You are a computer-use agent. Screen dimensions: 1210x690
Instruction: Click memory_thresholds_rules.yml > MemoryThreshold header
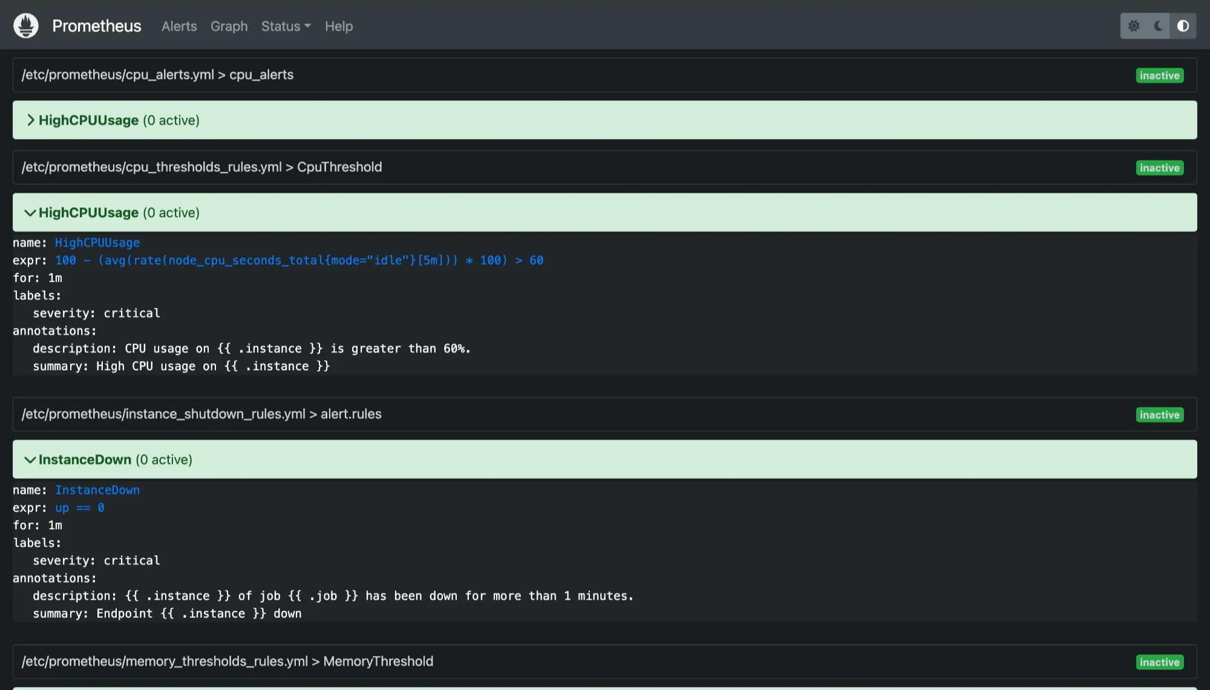click(605, 662)
